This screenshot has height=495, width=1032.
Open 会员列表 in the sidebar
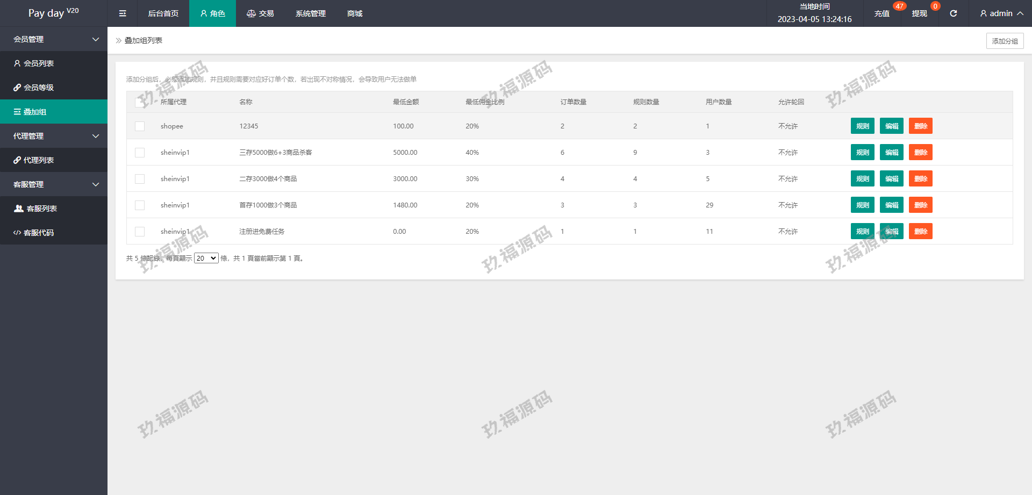[39, 63]
